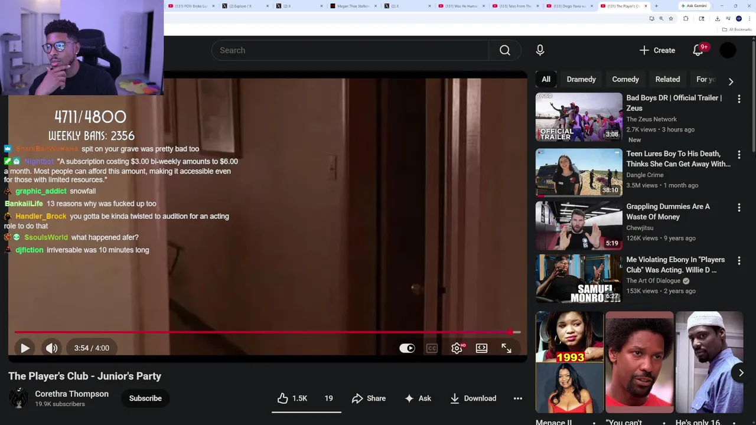Screen dimensions: 756x425
Task: Select the Dramedy filter chip
Action: pos(581,79)
